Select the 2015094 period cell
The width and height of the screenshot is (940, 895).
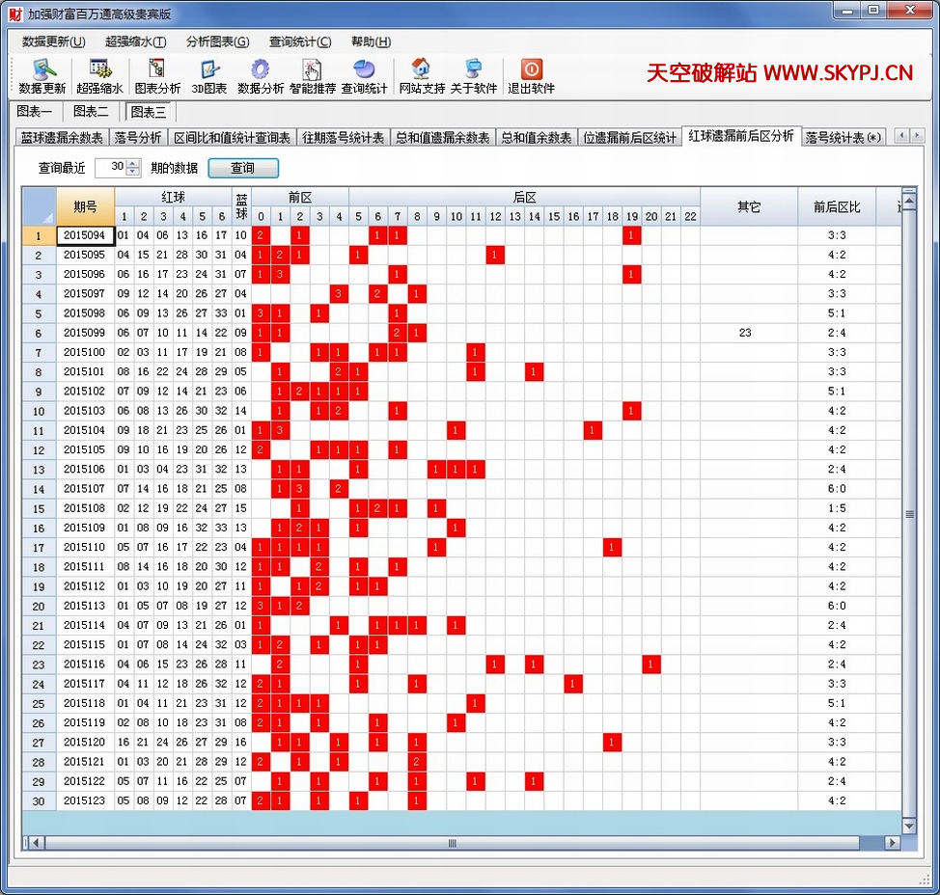pyautogui.click(x=85, y=235)
